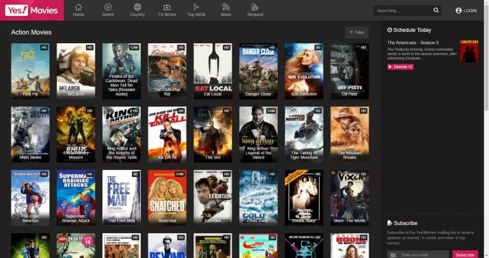Open the Pork Pie movie poster
Viewport: 489px width, 258px height.
[x=31, y=71]
